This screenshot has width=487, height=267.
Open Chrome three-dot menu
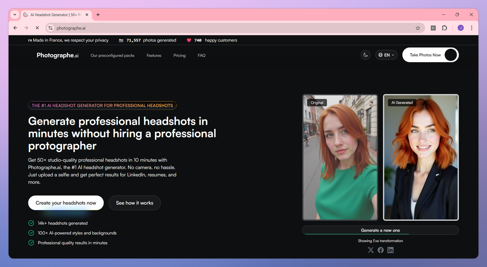coord(472,28)
